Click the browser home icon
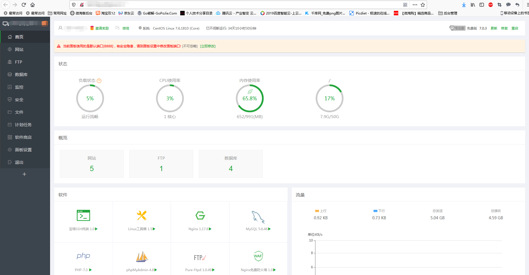Screen dimensions: 529x275 [x=33, y=5]
